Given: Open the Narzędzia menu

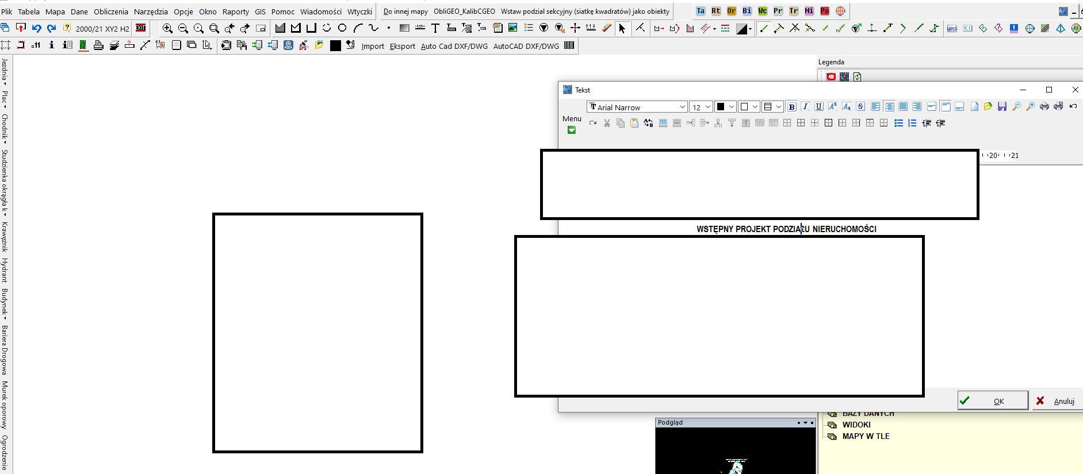Looking at the screenshot, I should click(x=151, y=11).
